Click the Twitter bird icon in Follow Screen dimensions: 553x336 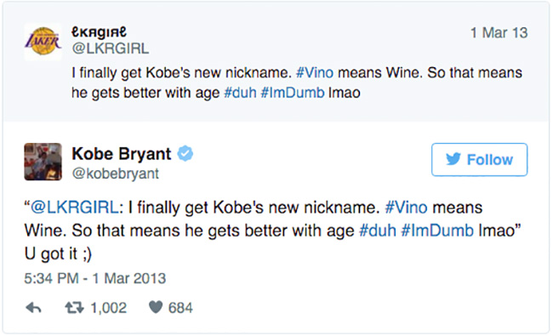pos(453,159)
